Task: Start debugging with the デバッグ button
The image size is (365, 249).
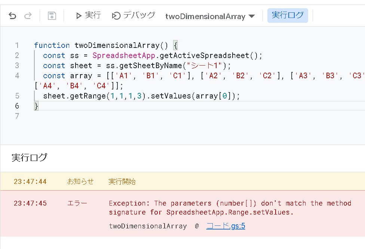Action: 134,15
